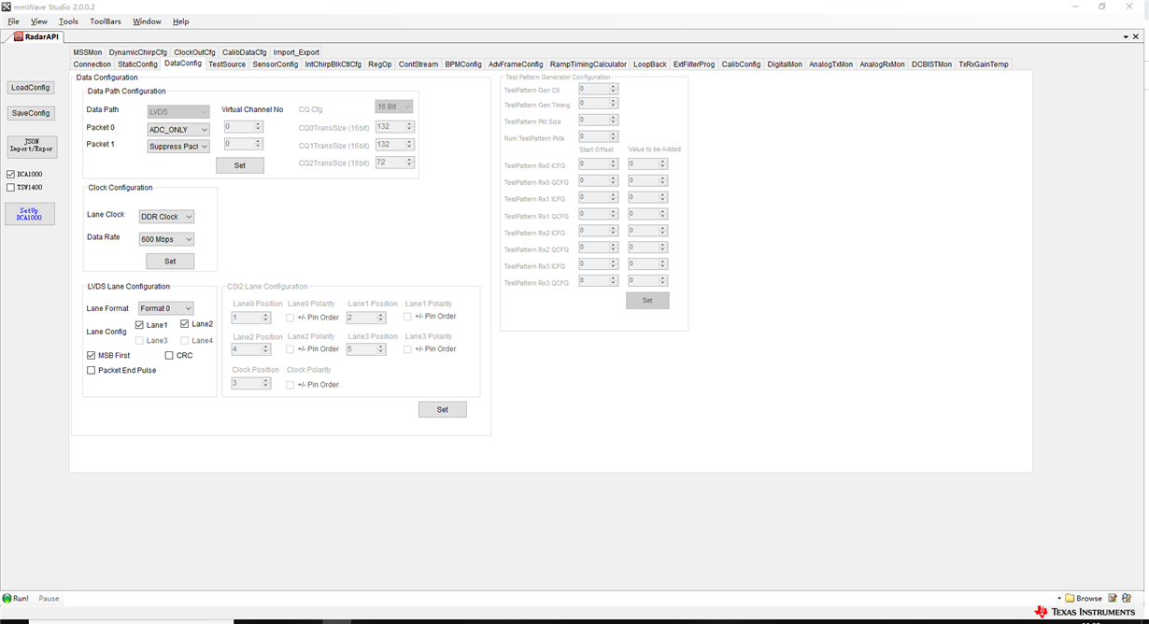The image size is (1149, 624).
Task: Open the Data Rate 600 Mbps dropdown
Action: 166,239
